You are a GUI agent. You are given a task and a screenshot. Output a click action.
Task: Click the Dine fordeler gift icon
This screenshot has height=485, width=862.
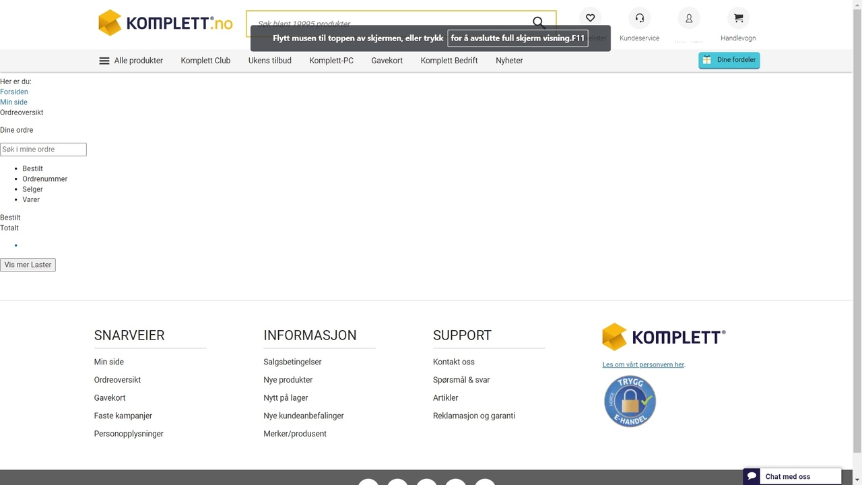(707, 60)
